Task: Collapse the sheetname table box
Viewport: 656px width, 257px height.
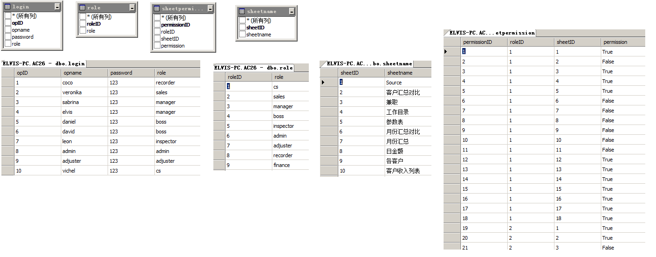Action: coord(292,11)
